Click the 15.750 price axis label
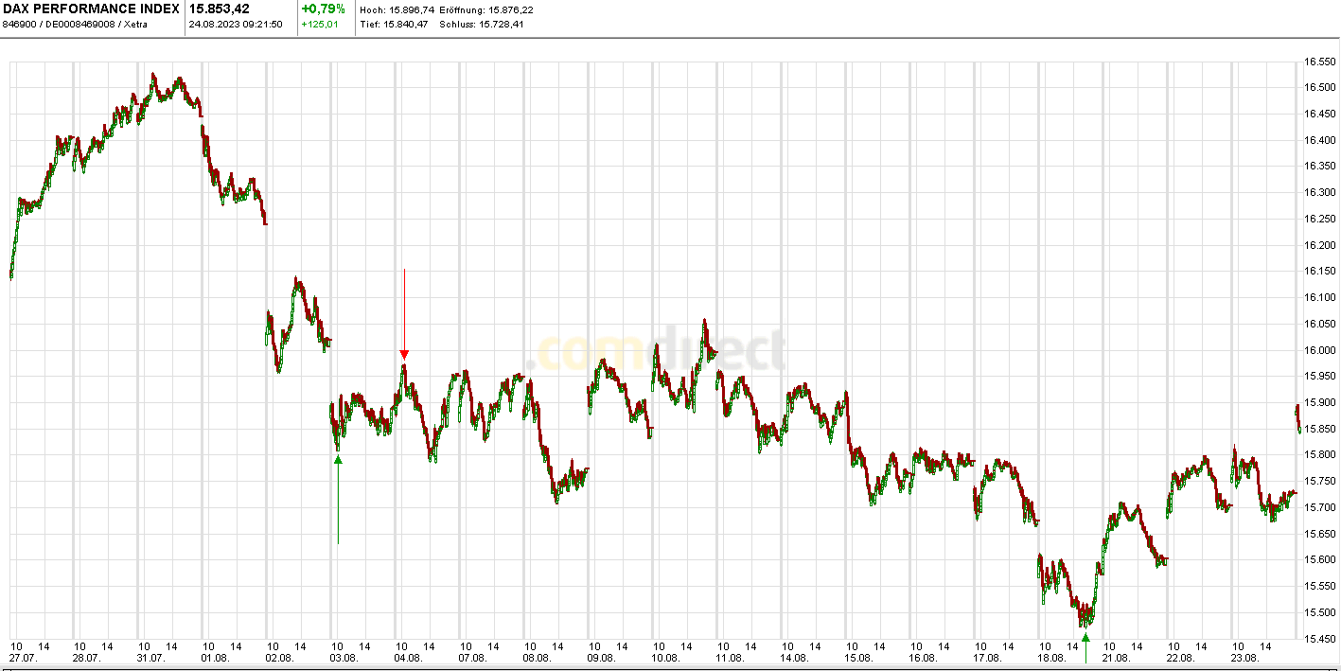The width and height of the screenshot is (1341, 671). (1319, 481)
